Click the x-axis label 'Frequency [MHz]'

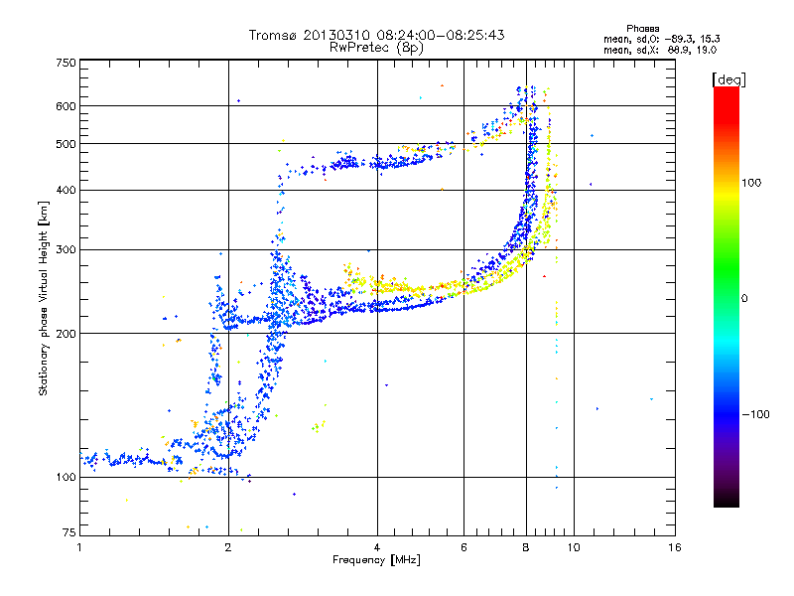click(376, 560)
